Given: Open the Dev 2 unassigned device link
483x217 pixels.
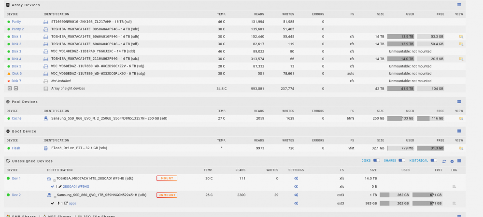Looking at the screenshot, I should [x=16, y=195].
